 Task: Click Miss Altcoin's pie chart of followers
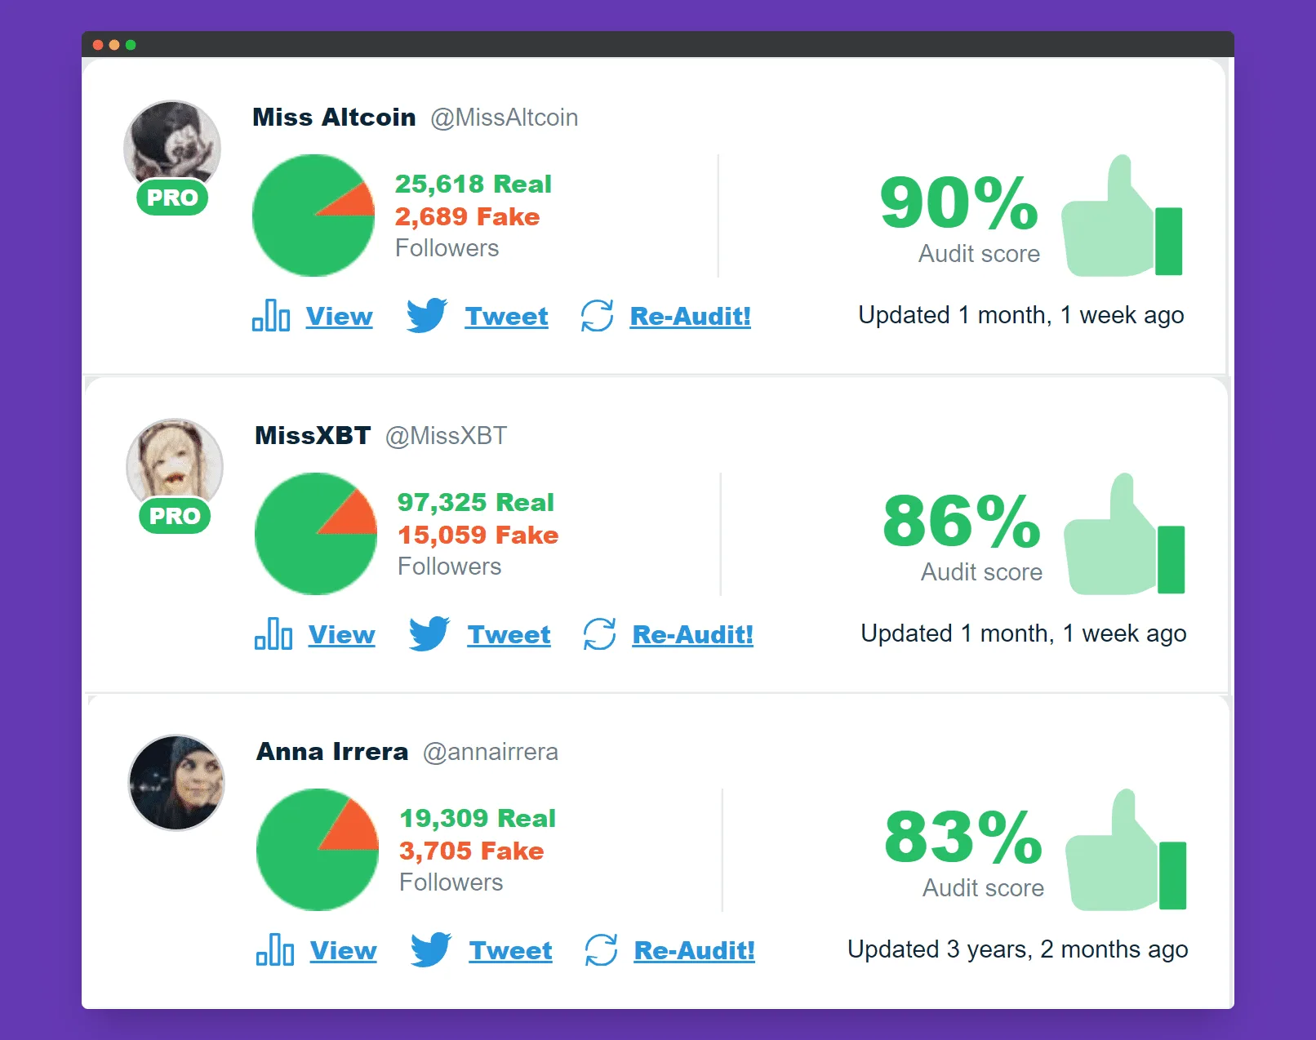pyautogui.click(x=313, y=215)
